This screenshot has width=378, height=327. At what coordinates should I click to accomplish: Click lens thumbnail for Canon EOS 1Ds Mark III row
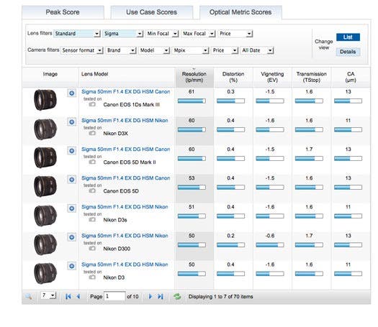[45, 100]
